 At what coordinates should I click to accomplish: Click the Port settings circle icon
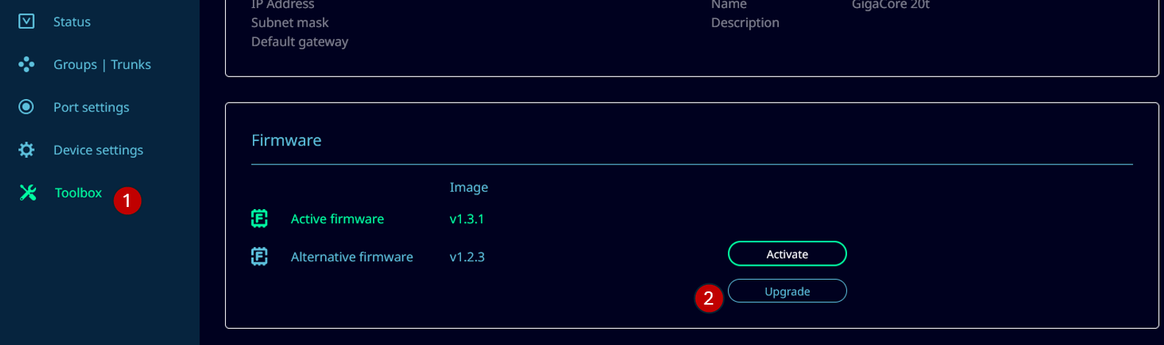coord(26,107)
